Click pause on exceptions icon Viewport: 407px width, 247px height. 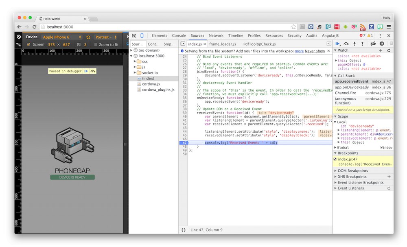(x=382, y=44)
